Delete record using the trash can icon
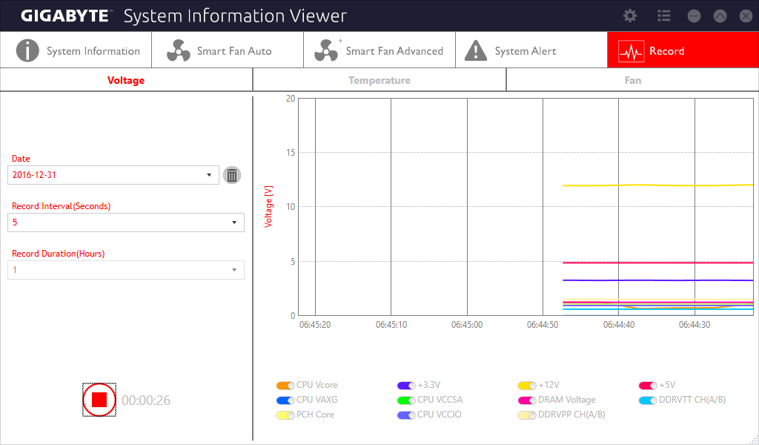The image size is (759, 445). tap(232, 175)
